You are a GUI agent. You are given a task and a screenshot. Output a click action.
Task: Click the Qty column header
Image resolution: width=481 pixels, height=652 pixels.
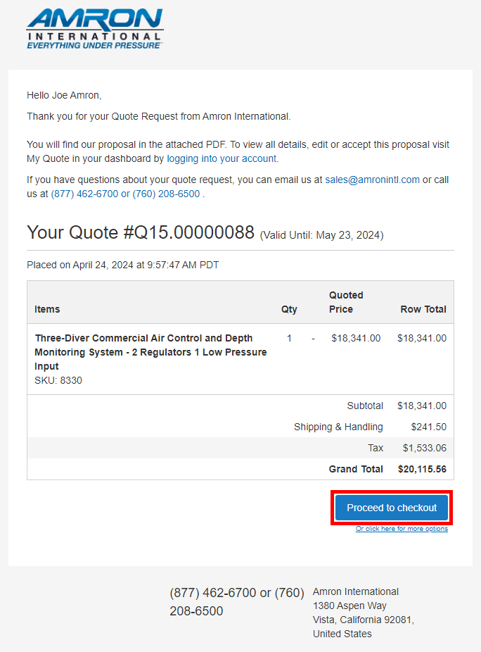289,309
